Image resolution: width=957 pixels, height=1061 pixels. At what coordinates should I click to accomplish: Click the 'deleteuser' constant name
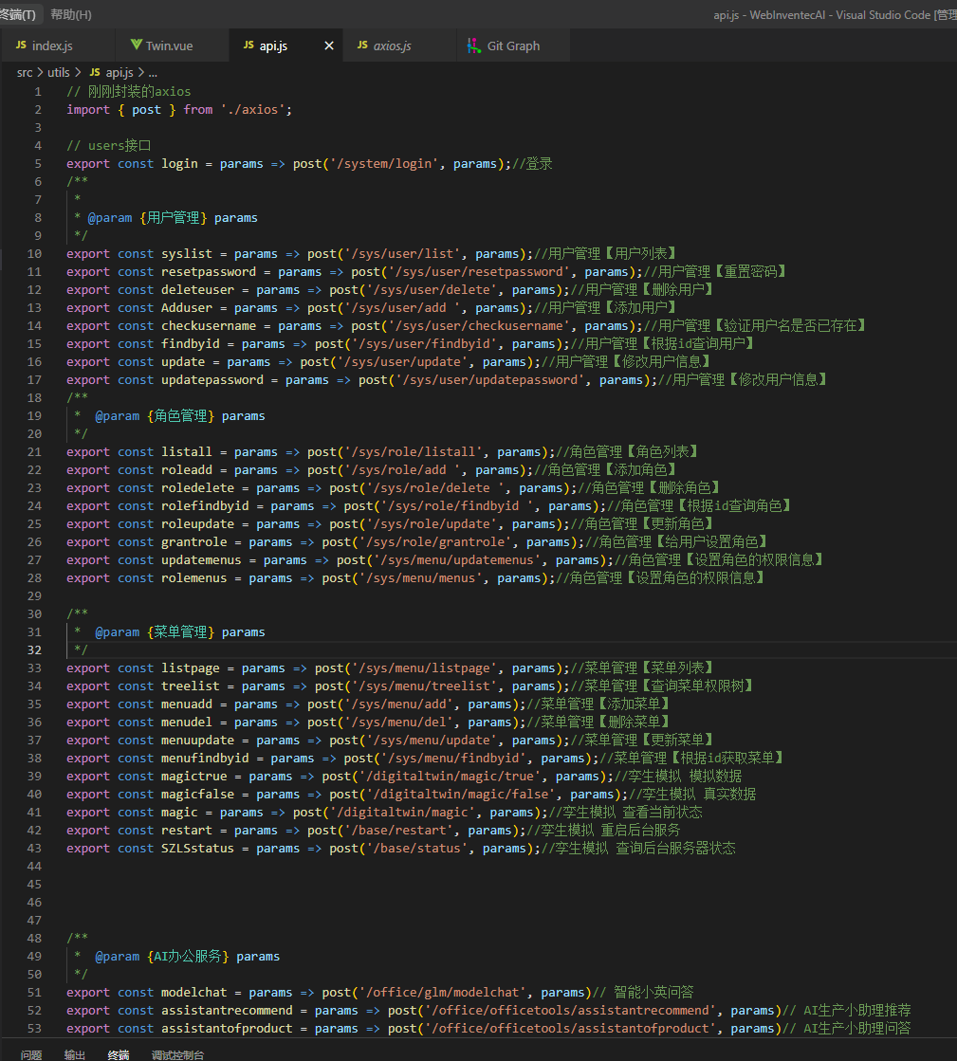tap(197, 289)
